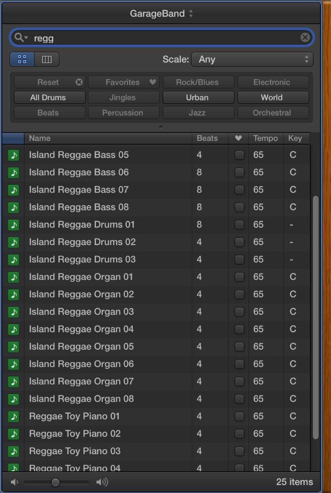Click green loop icon for Island Reggae Organ 08
This screenshot has height=493, width=331.
pyautogui.click(x=13, y=399)
